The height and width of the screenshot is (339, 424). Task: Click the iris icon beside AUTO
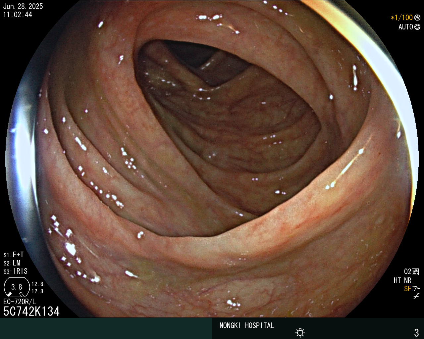pos(417,27)
